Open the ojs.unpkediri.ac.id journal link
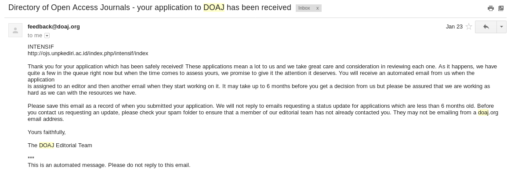This screenshot has width=511, height=177. [x=88, y=53]
